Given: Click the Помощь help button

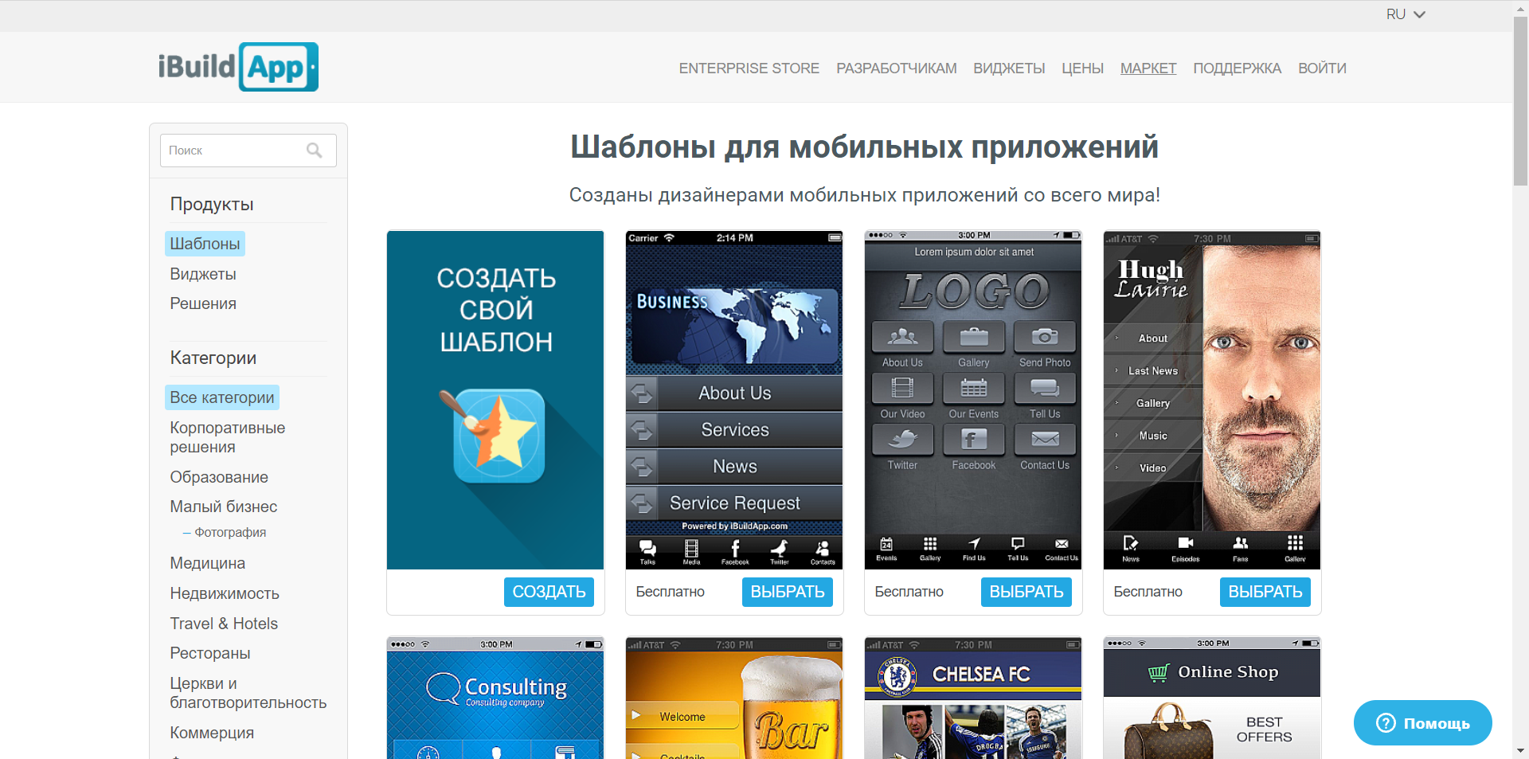Looking at the screenshot, I should point(1422,723).
